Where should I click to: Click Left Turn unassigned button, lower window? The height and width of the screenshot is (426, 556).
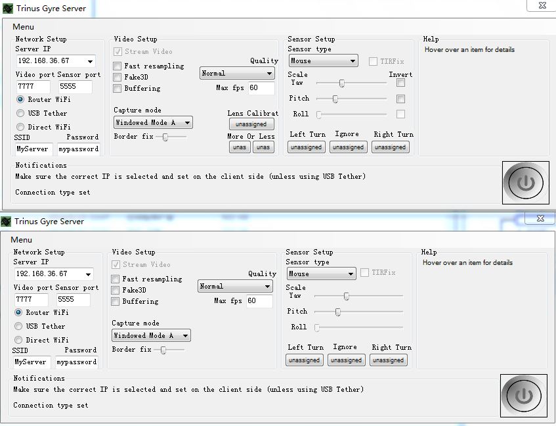pyautogui.click(x=304, y=360)
